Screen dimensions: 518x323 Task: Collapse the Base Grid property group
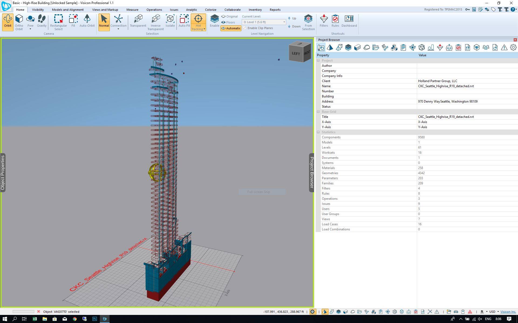(x=318, y=112)
